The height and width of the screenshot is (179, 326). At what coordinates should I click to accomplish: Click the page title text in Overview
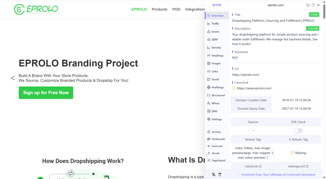click(x=273, y=20)
